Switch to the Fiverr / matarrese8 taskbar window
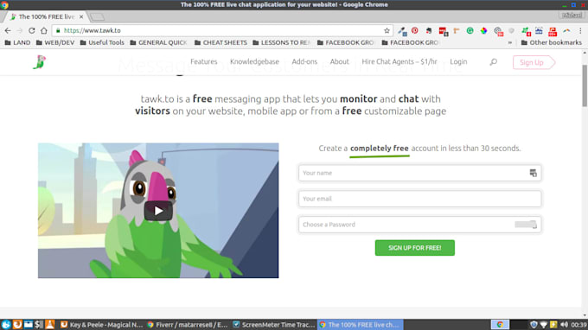 188,325
